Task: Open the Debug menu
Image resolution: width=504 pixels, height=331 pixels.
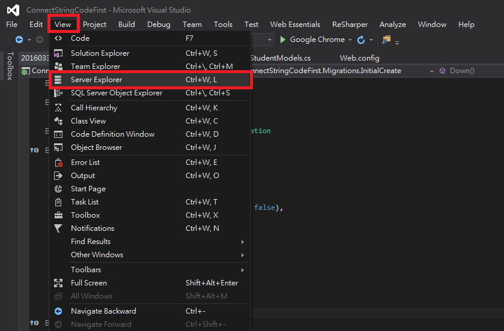Action: point(159,25)
